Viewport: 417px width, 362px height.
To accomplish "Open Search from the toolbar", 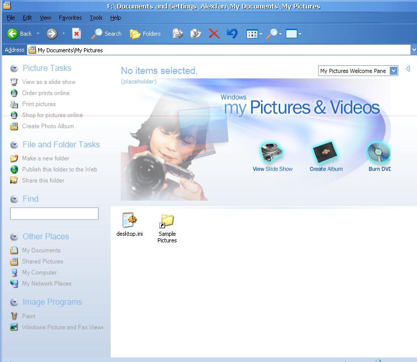I will 106,34.
